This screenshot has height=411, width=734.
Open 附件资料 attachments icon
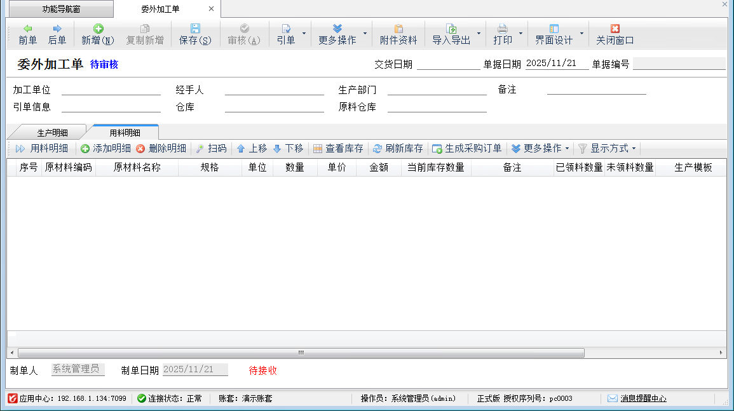[x=398, y=29]
